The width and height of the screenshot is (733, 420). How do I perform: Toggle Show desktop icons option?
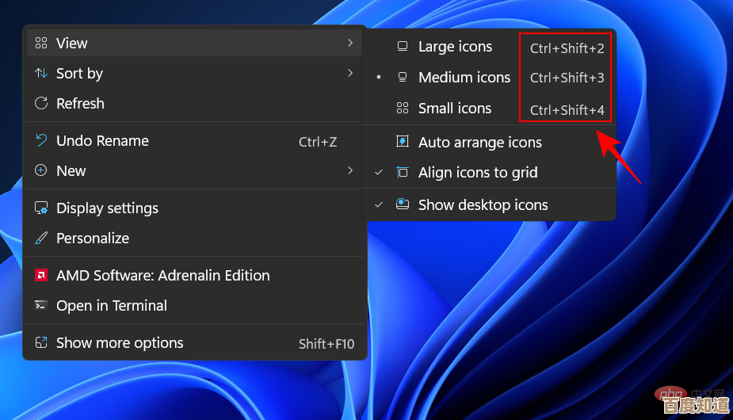click(483, 205)
